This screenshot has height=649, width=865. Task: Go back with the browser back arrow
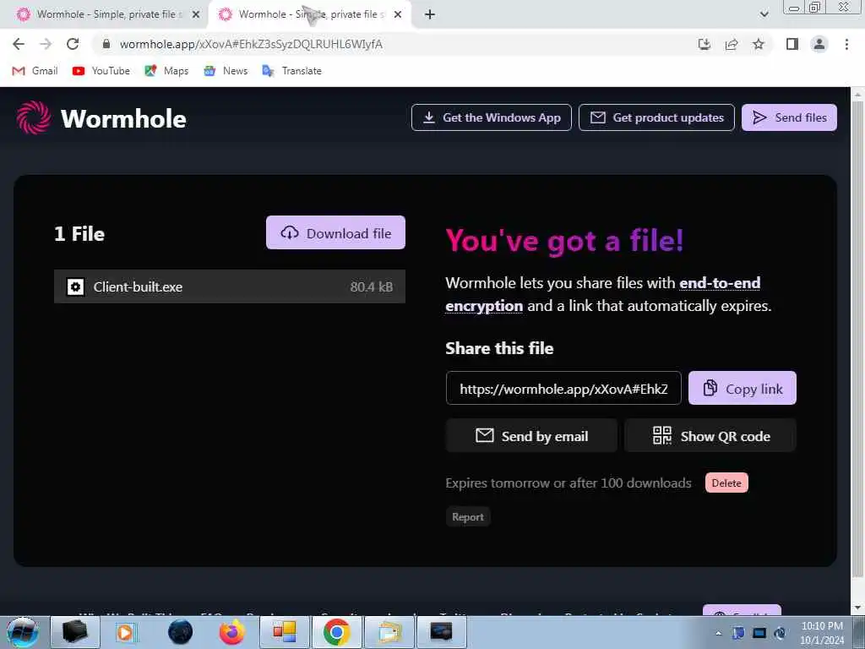[x=19, y=44]
